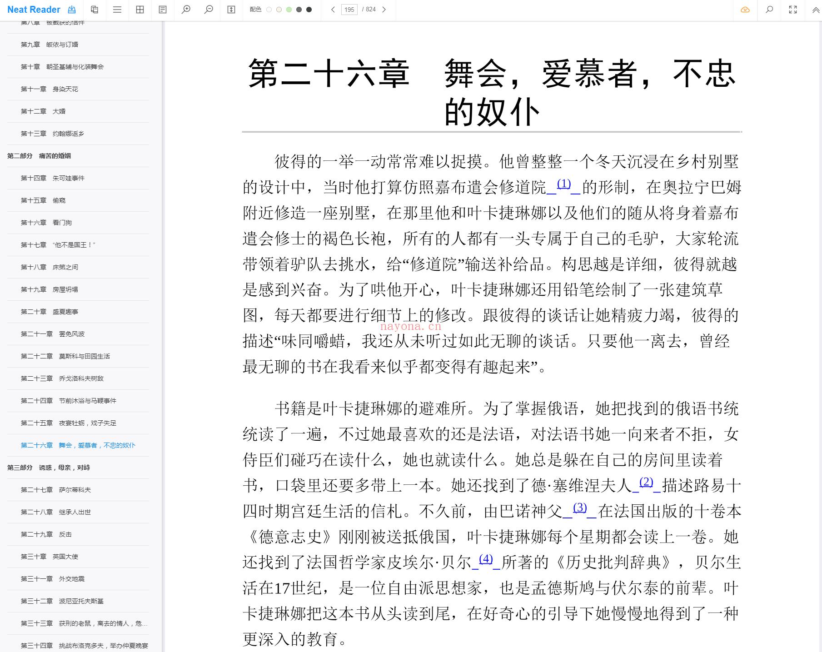This screenshot has height=652, width=822.
Task: Open footnote link (2) after 塞维涅夫人
Action: pyautogui.click(x=646, y=482)
